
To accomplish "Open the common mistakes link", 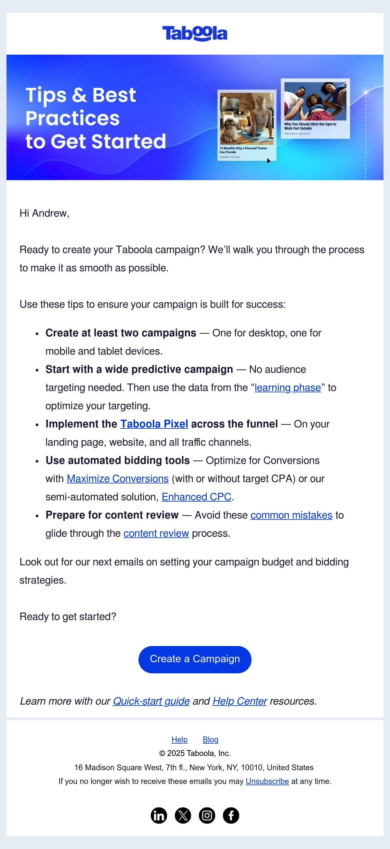I will point(291,515).
